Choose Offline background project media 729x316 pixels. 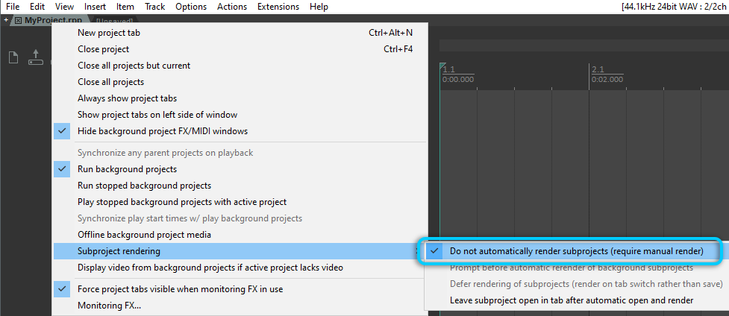144,235
